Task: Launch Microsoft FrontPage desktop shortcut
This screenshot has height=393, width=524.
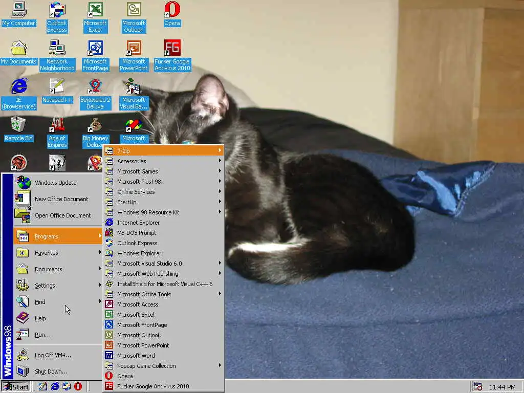Action: tap(95, 55)
